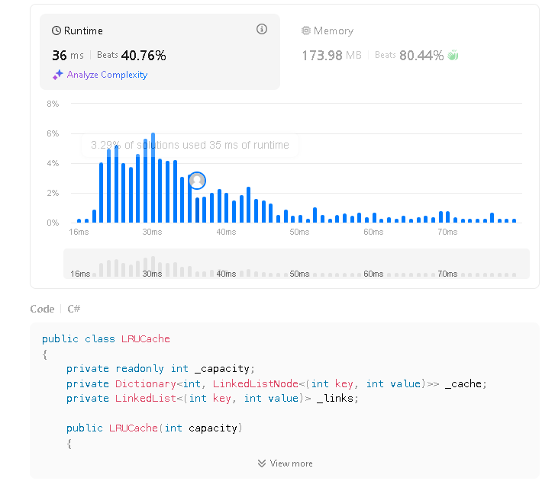This screenshot has width=555, height=481.
Task: Open the Analyze Complexity link
Action: tap(107, 75)
